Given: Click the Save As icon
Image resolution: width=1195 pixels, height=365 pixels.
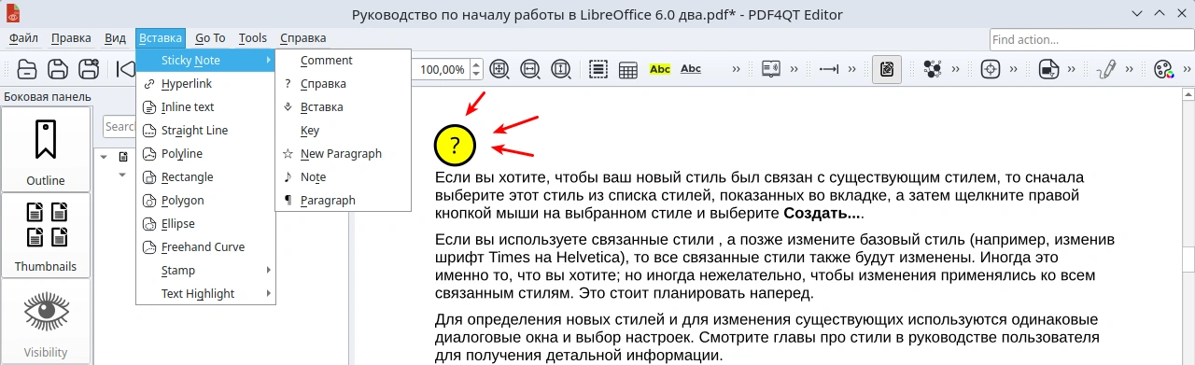Looking at the screenshot, I should coord(89,69).
